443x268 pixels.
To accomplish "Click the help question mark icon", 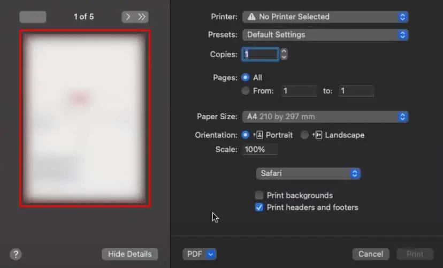I will tap(16, 254).
